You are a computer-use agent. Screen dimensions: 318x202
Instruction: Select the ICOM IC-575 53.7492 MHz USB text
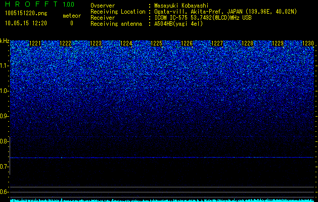203,18
